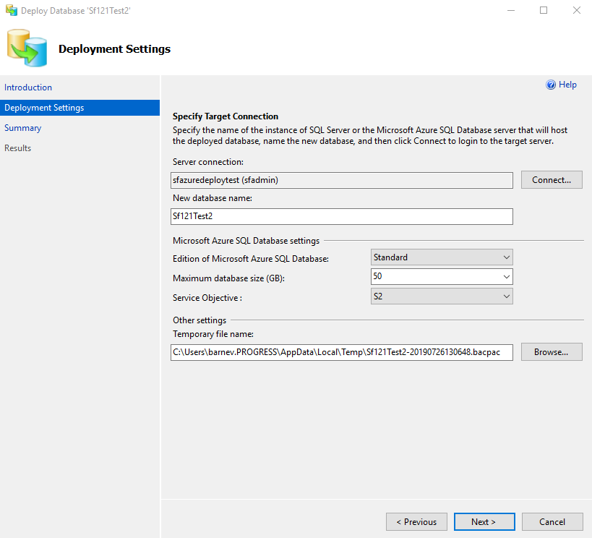Expand the Maximum database size dropdown
Image resolution: width=592 pixels, height=538 pixels.
(442, 276)
